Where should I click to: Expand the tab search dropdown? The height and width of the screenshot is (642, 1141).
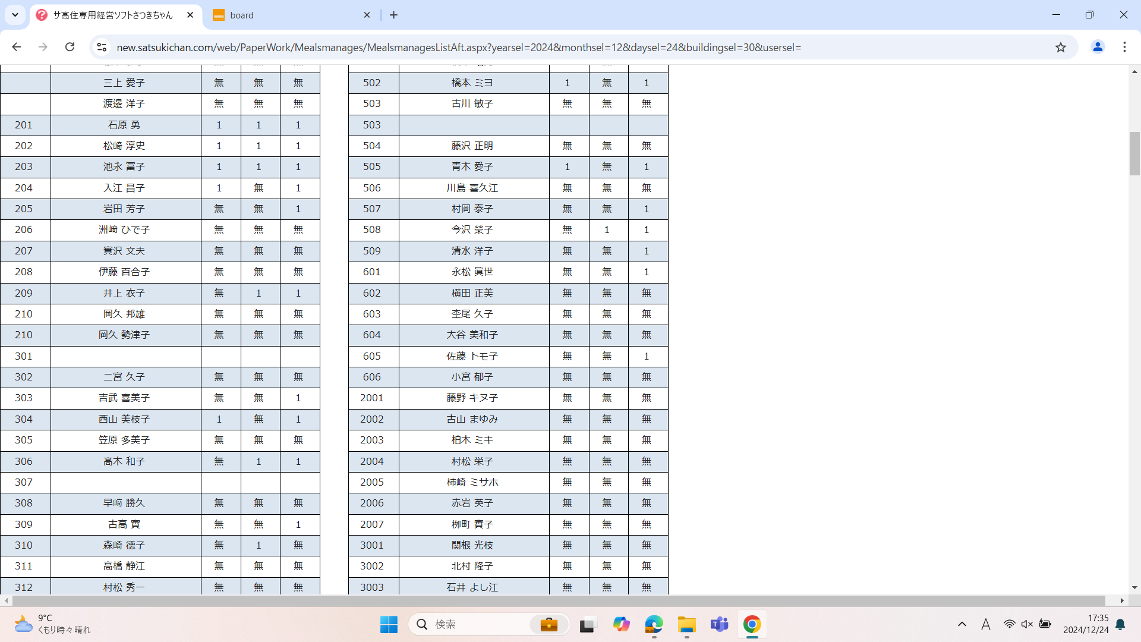pyautogui.click(x=15, y=15)
